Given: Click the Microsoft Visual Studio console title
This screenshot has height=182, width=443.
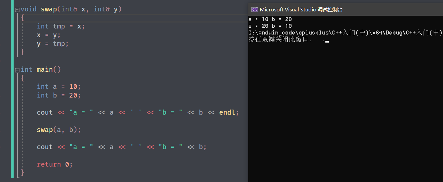Looking at the screenshot, I should [x=301, y=9].
